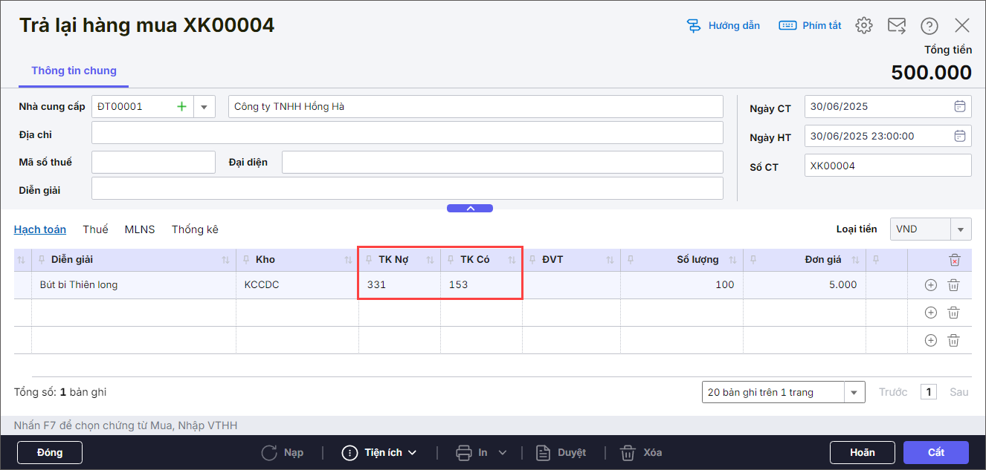Select the 153 credit account cell

(x=481, y=285)
